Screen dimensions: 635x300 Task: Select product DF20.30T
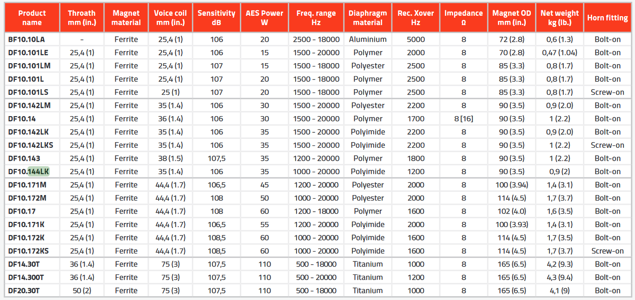pyautogui.click(x=24, y=291)
